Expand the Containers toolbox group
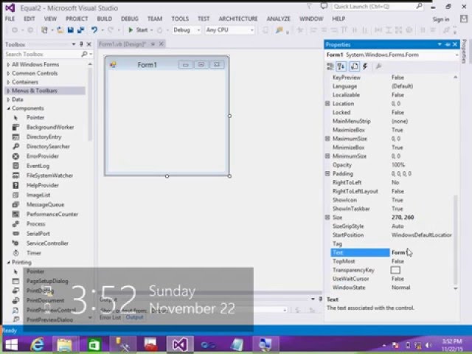 tap(8, 82)
